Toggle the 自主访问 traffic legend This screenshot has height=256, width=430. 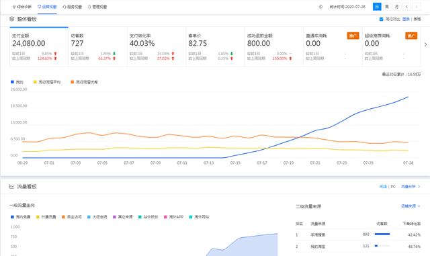point(72,217)
